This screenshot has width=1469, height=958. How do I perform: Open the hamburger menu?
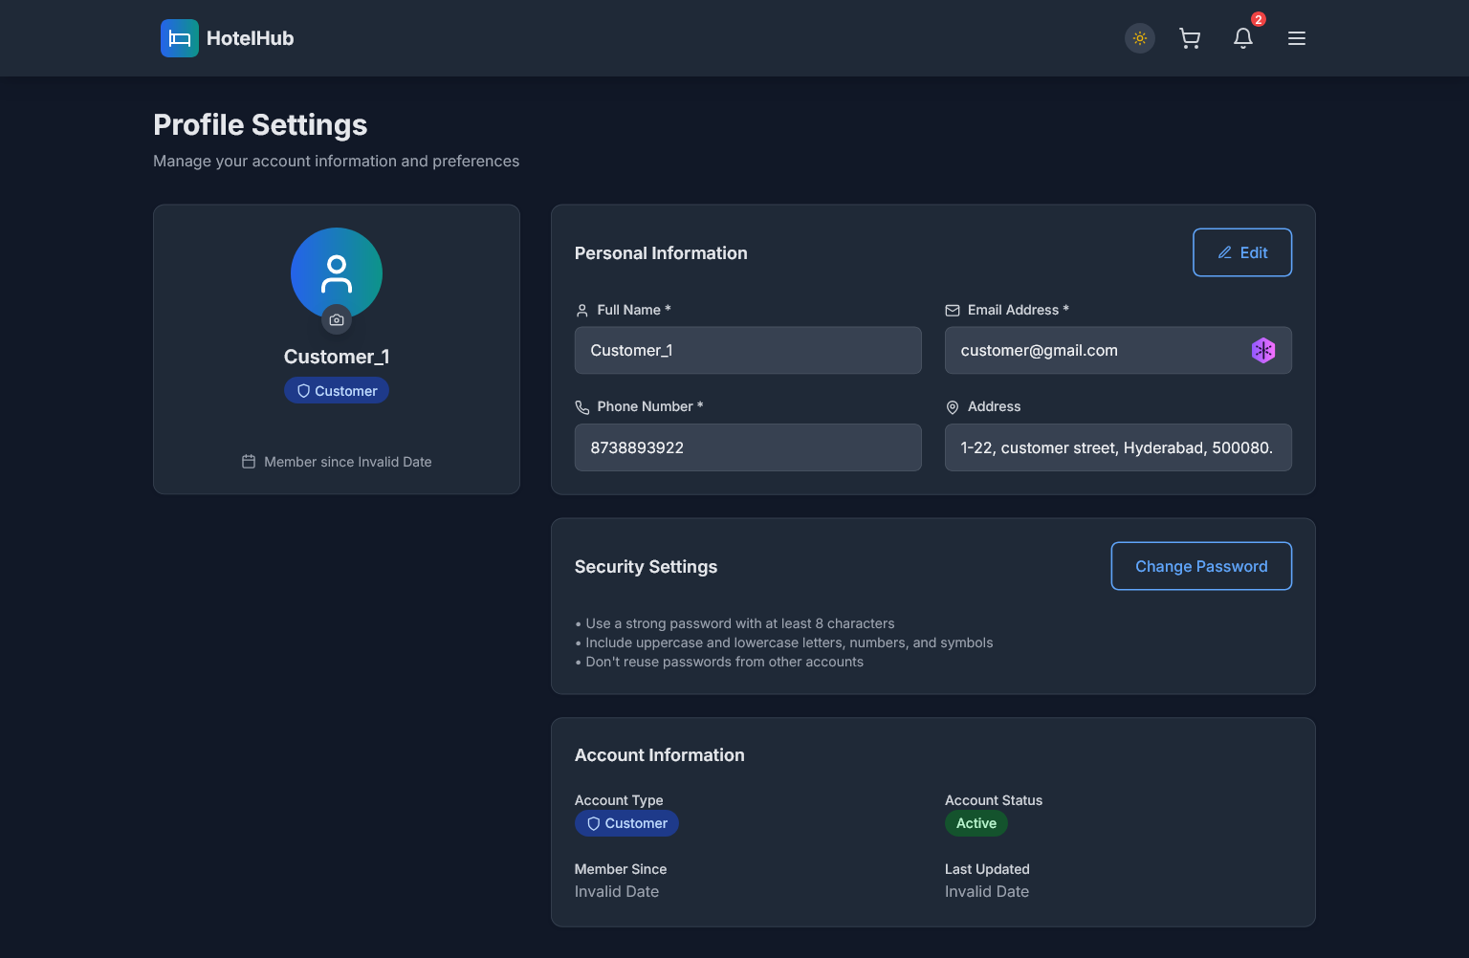1297,38
